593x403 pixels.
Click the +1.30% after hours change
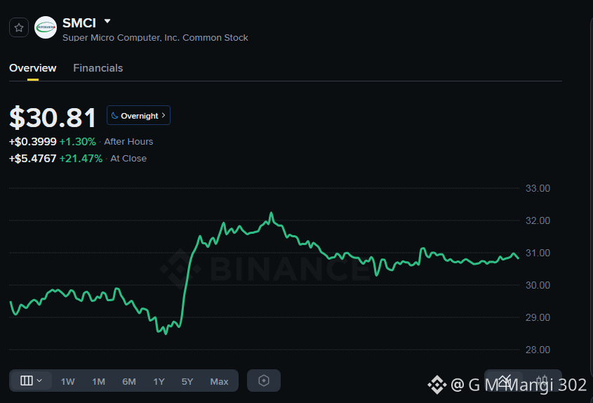(77, 142)
